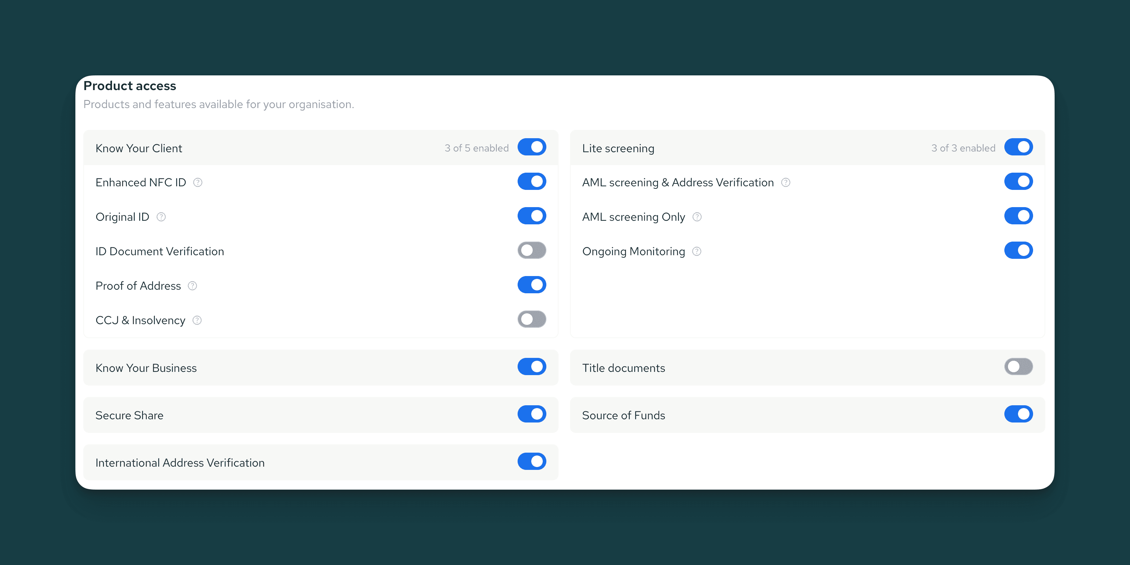Switch off Enhanced NFC ID toggle
1130x565 pixels.
(x=532, y=182)
